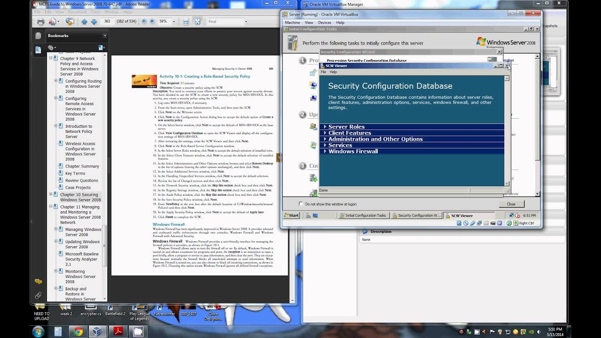Zoom out with the minus icon
Viewport: 601px width, 338px height.
click(144, 22)
